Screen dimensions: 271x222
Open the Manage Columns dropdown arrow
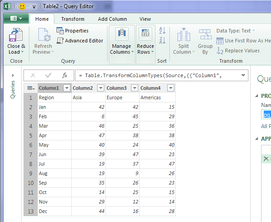(132, 52)
